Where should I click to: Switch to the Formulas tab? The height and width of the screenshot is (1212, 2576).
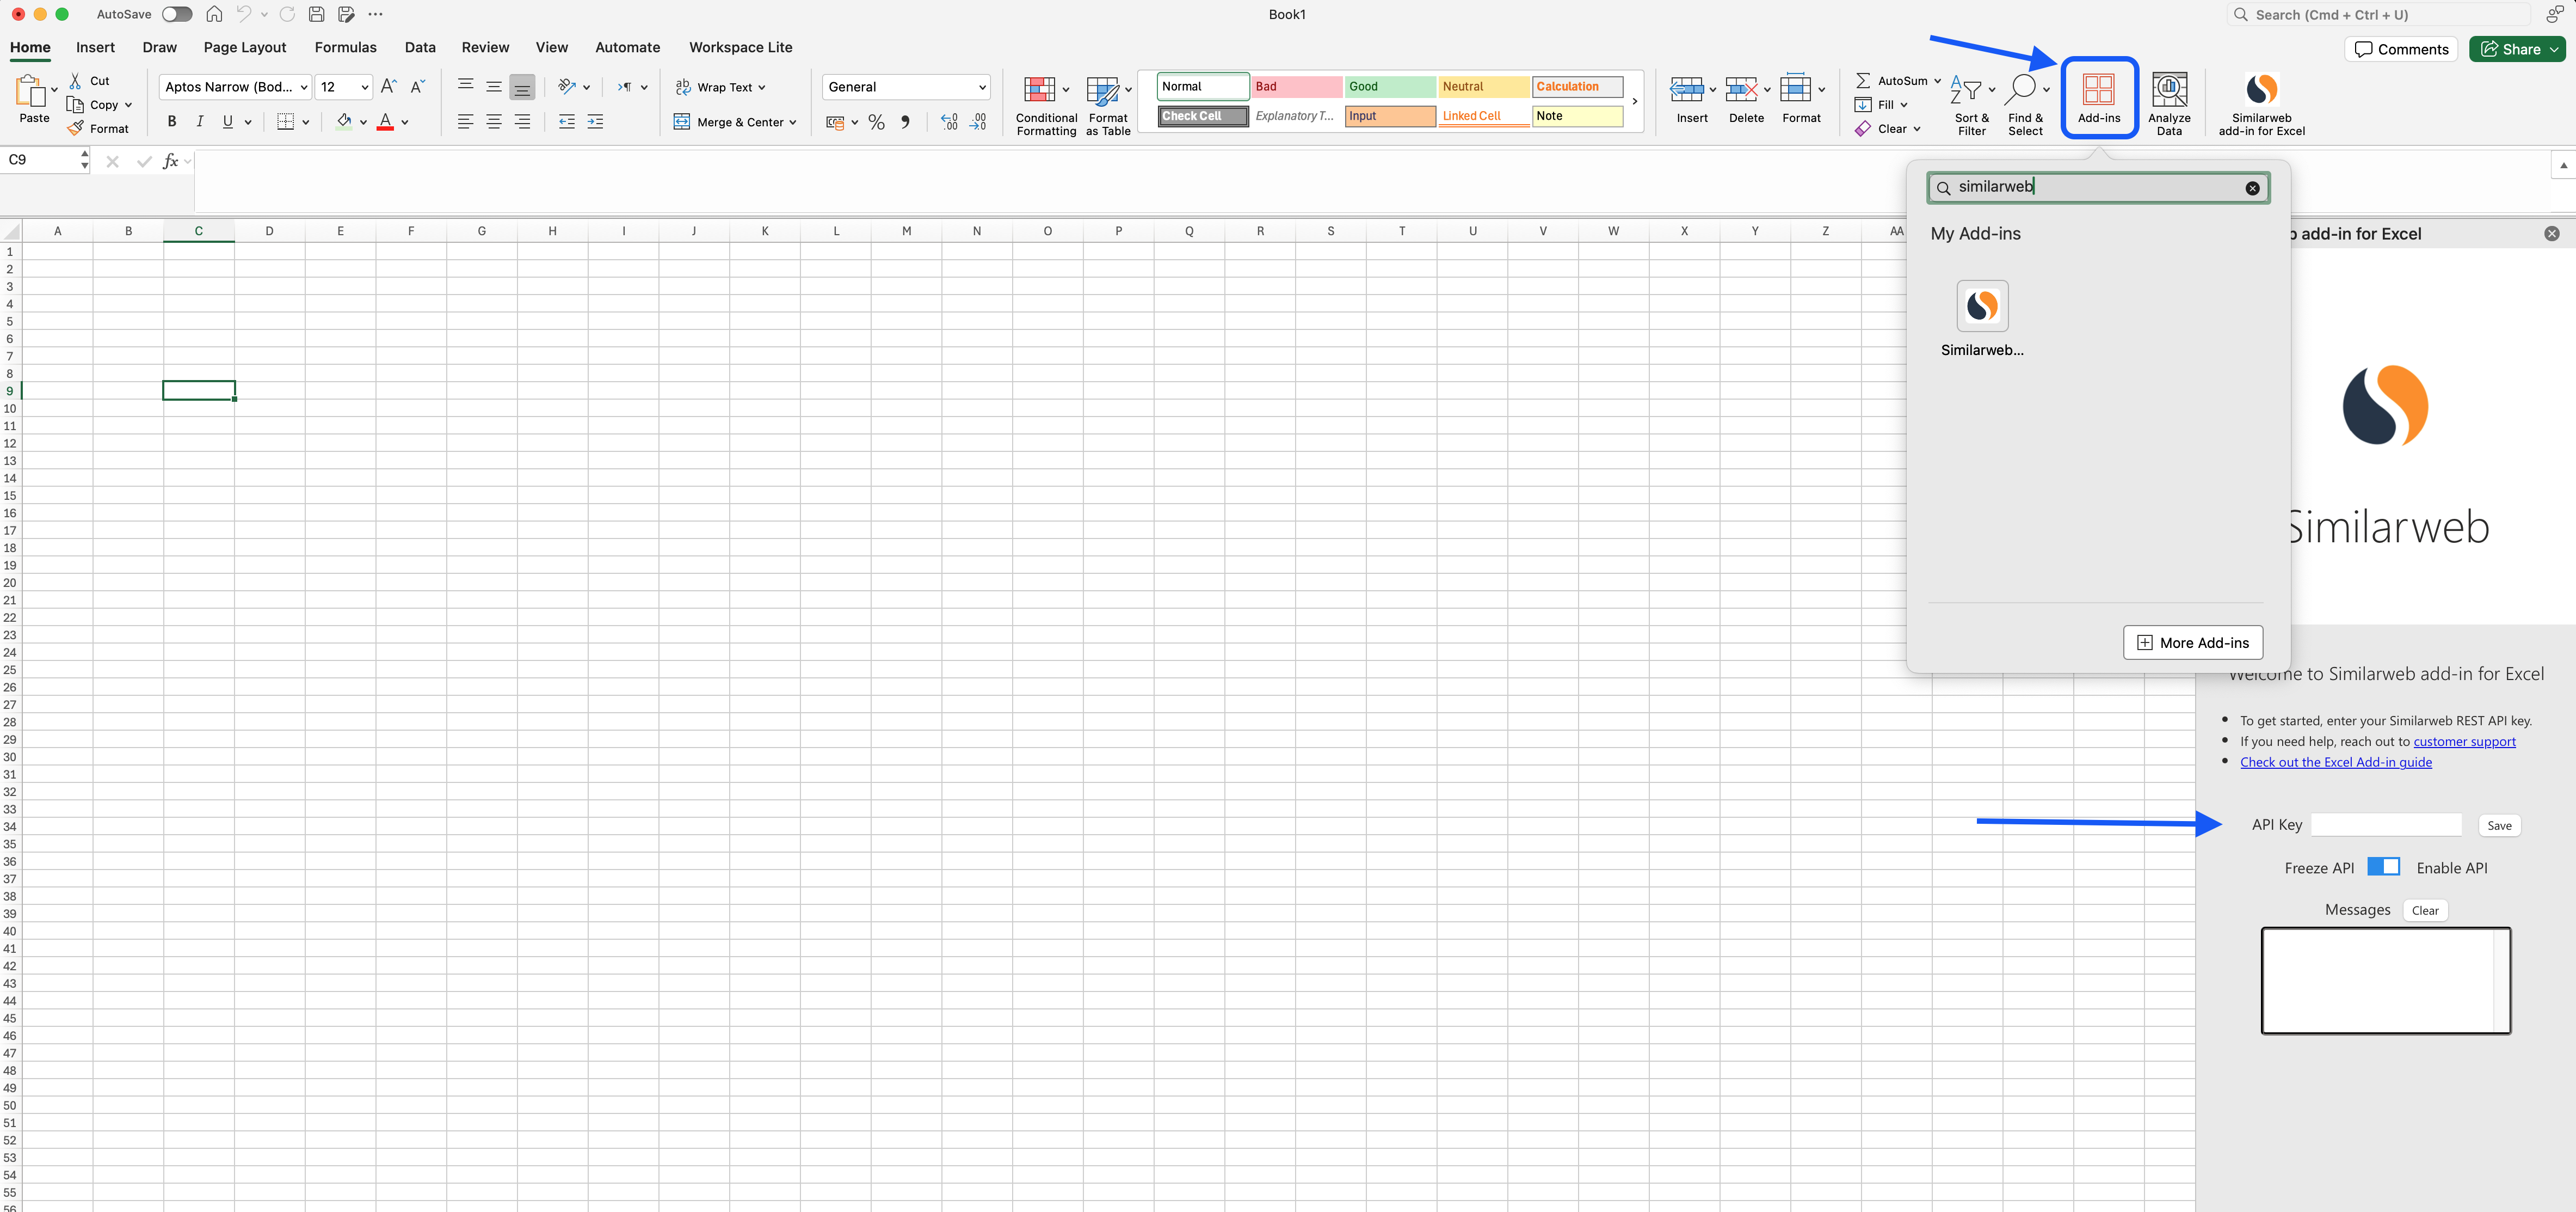[x=345, y=47]
